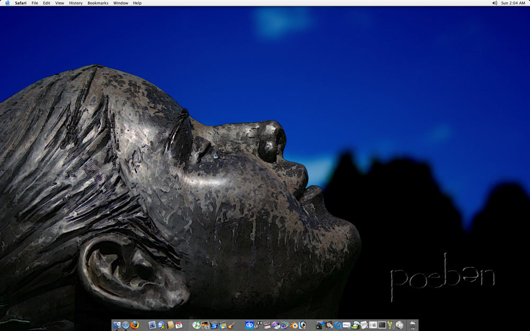
Task: Launch iChat from the dock
Action: click(x=161, y=325)
